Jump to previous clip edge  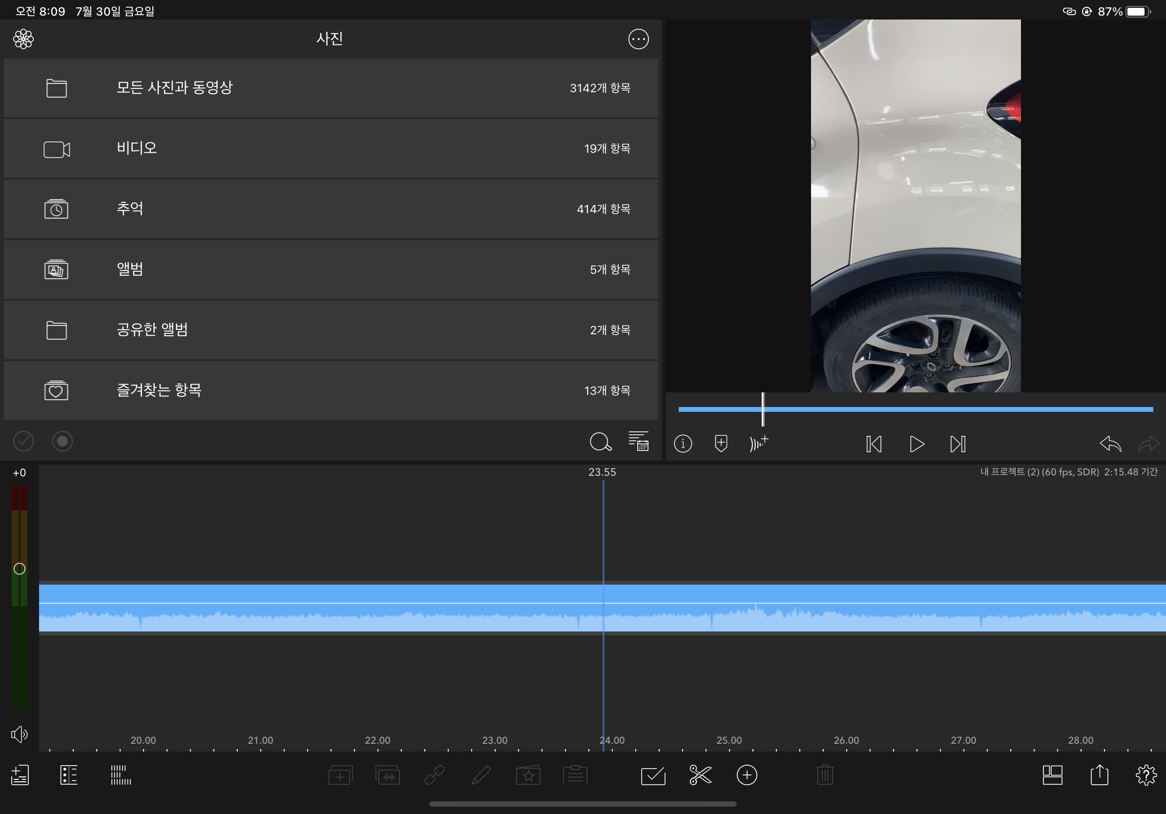coord(874,444)
